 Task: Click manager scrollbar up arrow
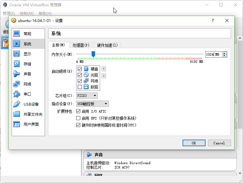[x=240, y=38]
